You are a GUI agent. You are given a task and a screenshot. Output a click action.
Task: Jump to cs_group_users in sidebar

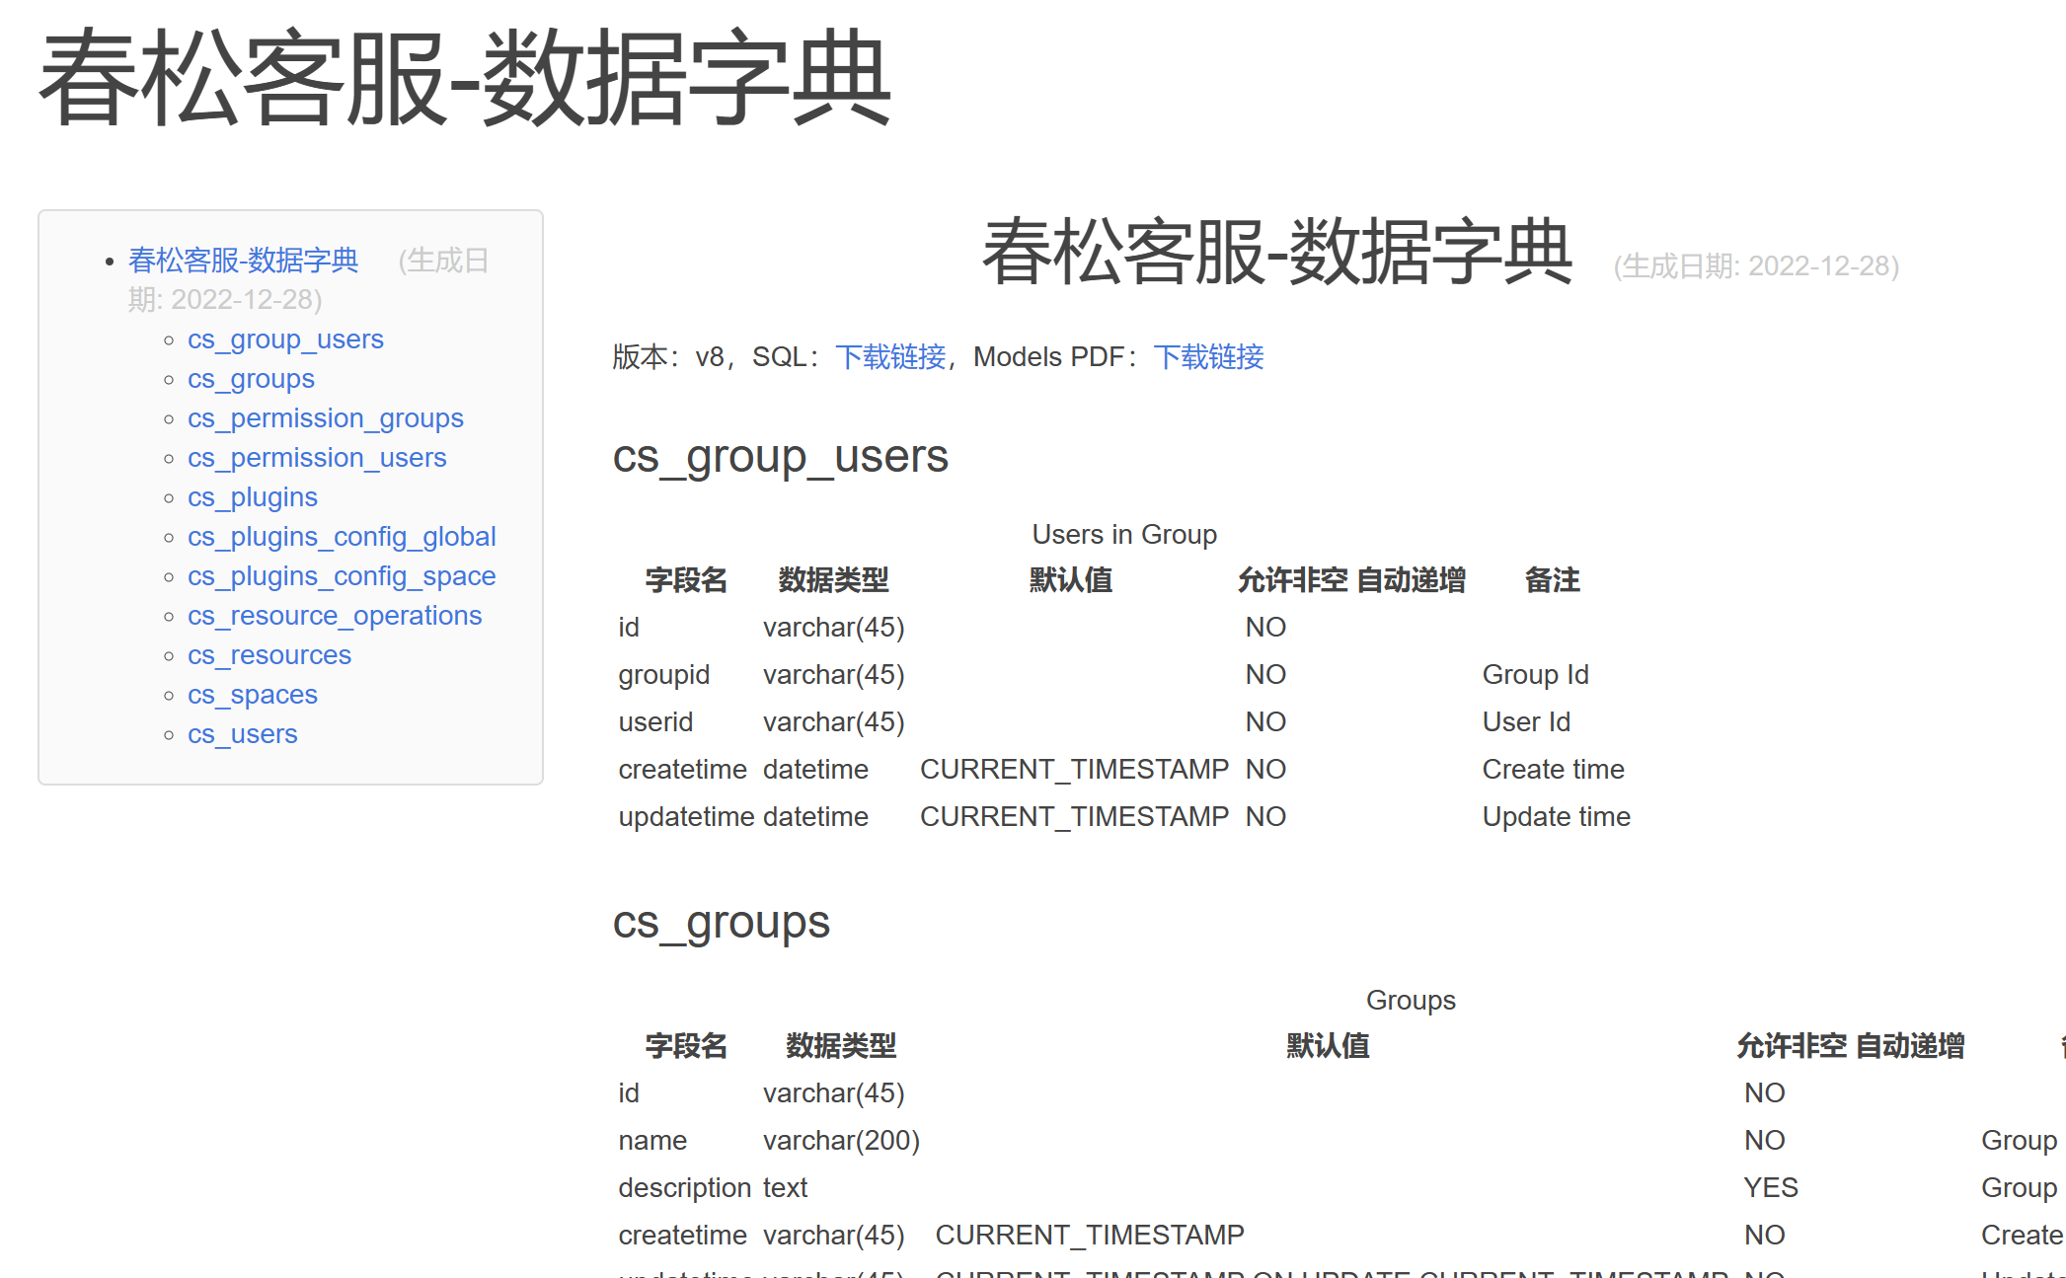click(285, 339)
